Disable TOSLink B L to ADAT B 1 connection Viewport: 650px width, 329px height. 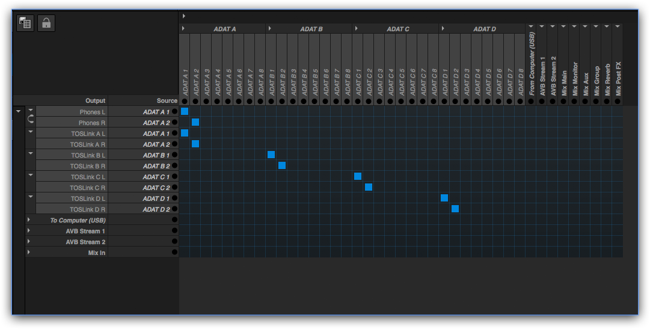(x=271, y=155)
